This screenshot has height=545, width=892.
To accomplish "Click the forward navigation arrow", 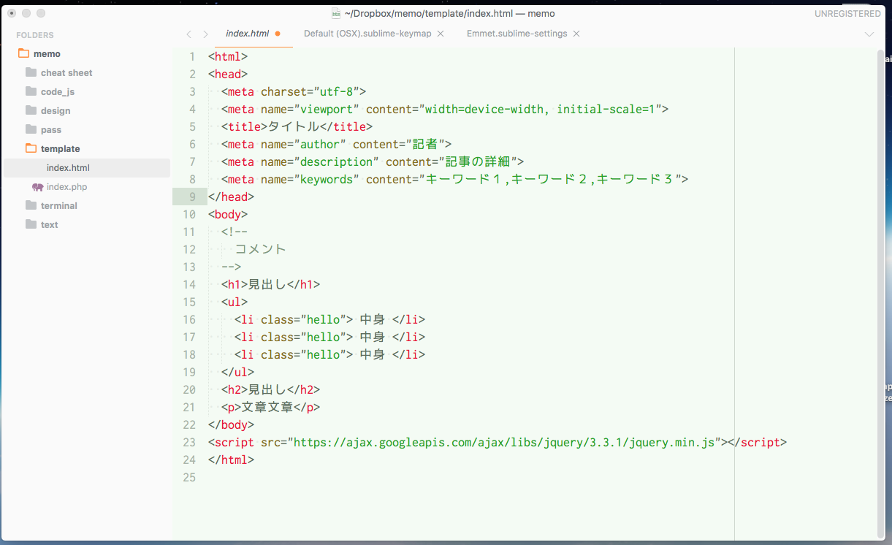I will pyautogui.click(x=206, y=34).
